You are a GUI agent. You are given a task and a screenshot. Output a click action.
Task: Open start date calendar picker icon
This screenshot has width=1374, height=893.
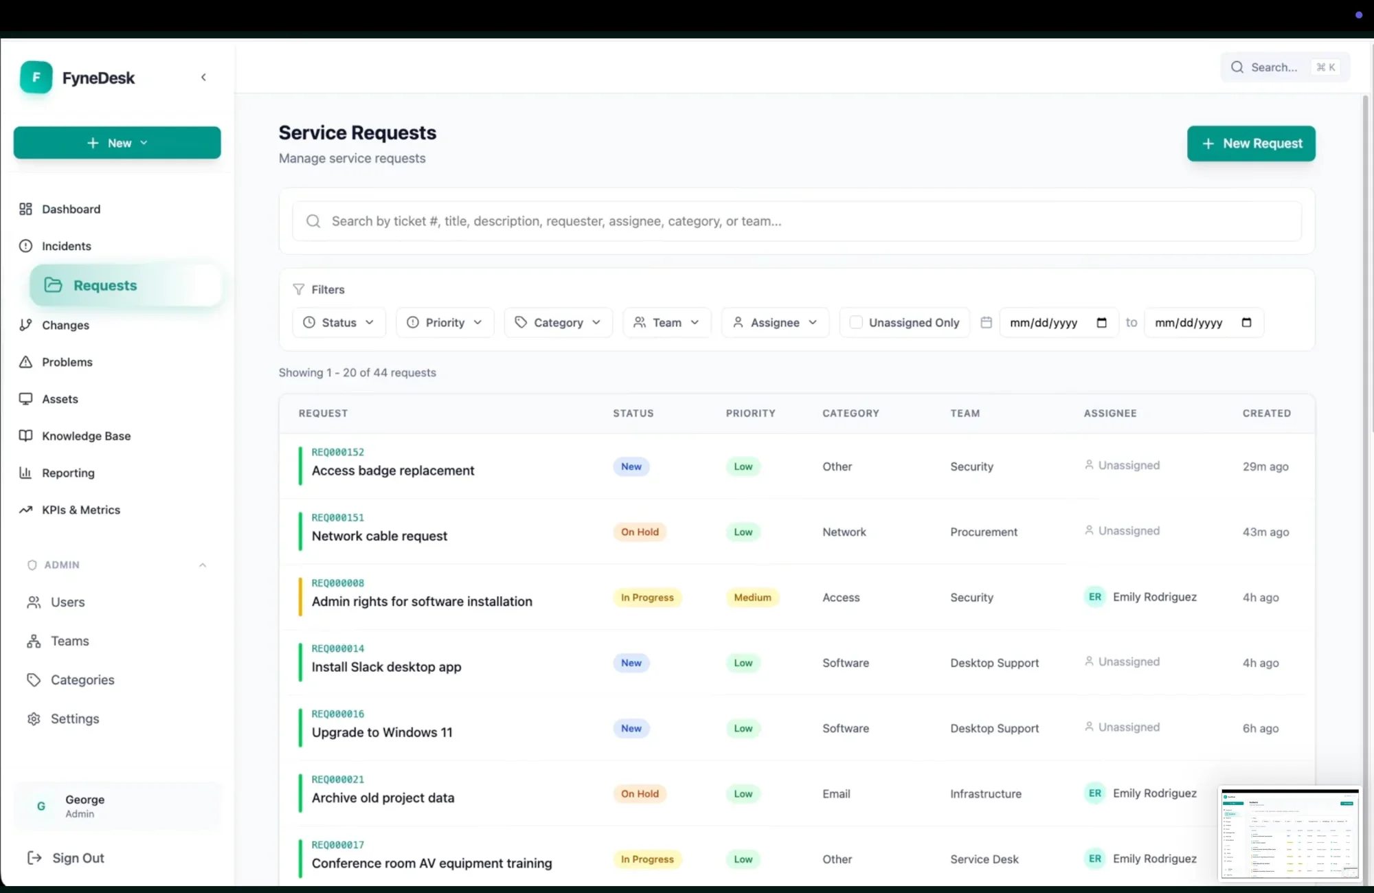point(1101,323)
